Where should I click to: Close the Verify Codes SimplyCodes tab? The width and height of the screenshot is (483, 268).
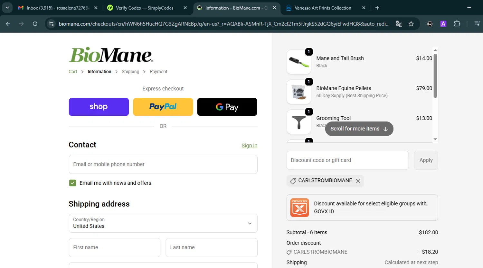(x=185, y=8)
